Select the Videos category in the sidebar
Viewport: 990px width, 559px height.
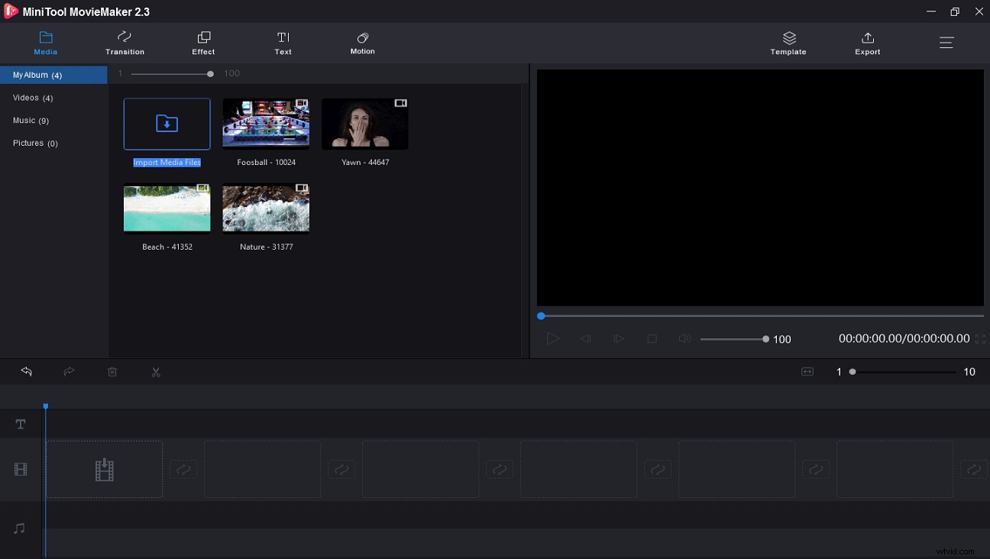click(32, 98)
